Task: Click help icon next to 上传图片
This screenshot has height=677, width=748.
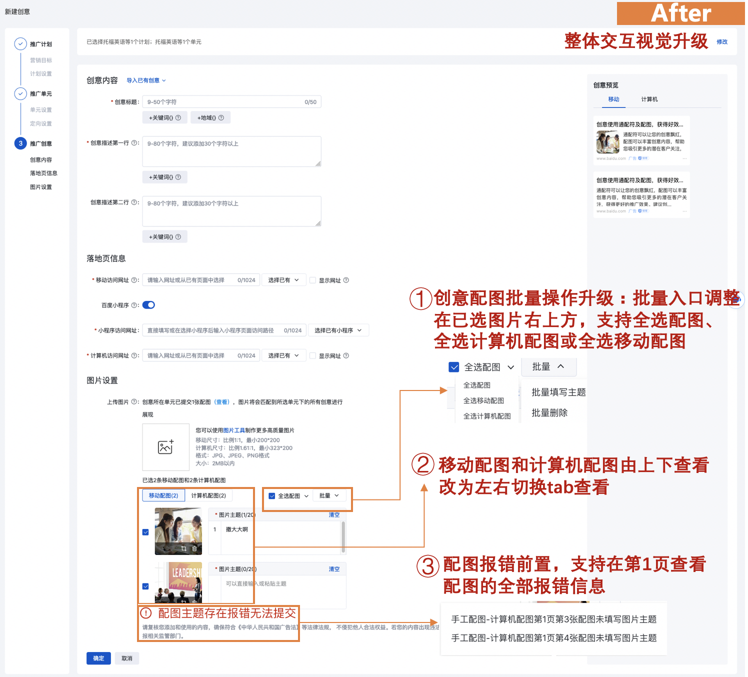Action: 134,402
